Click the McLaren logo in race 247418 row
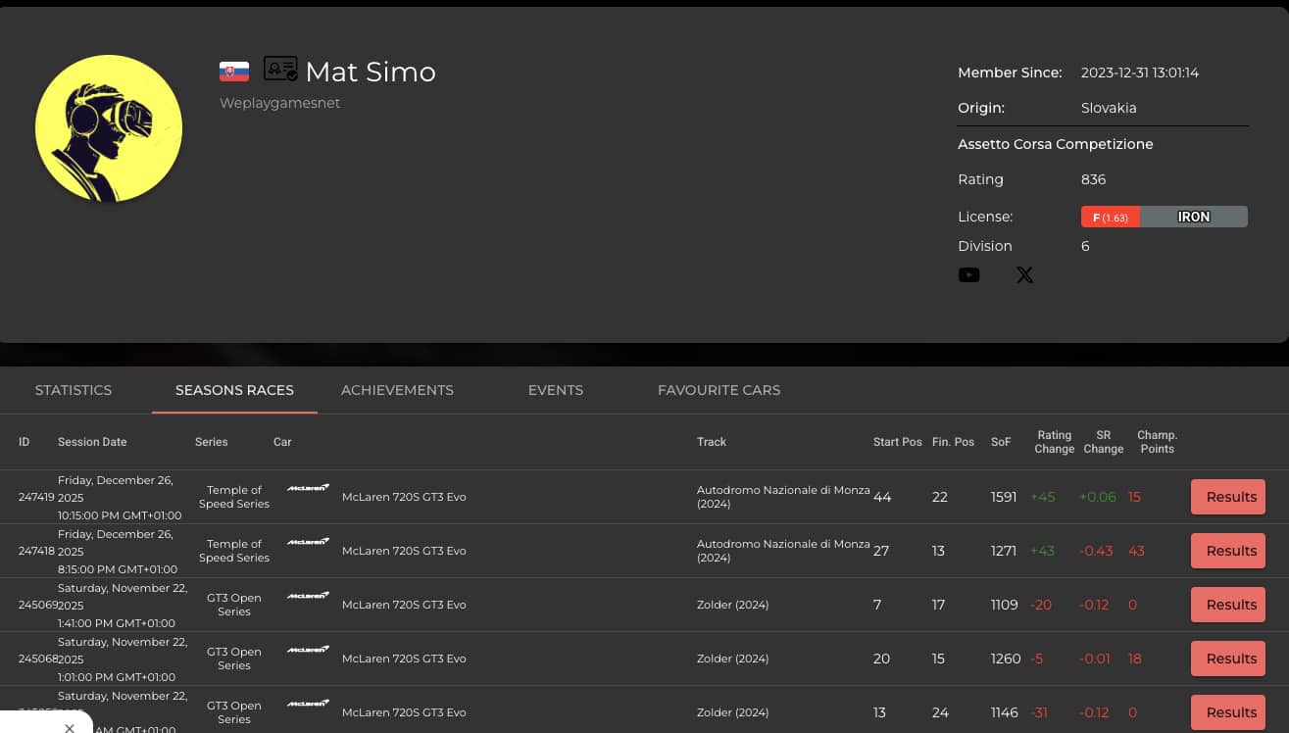Image resolution: width=1289 pixels, height=733 pixels. click(x=308, y=542)
